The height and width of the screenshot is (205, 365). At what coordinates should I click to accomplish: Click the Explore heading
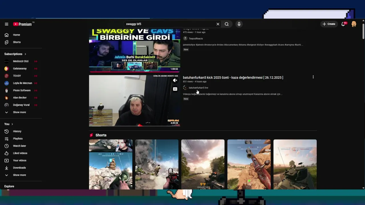pos(9,186)
